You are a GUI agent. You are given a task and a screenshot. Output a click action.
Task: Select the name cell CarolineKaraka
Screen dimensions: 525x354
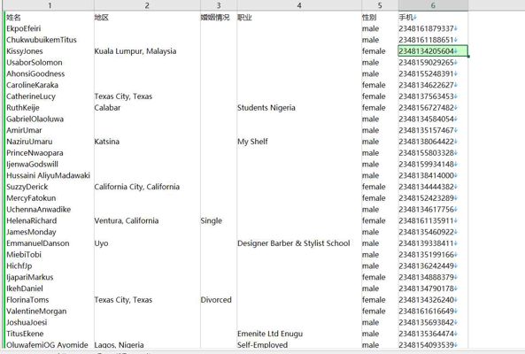pyautogui.click(x=50, y=85)
